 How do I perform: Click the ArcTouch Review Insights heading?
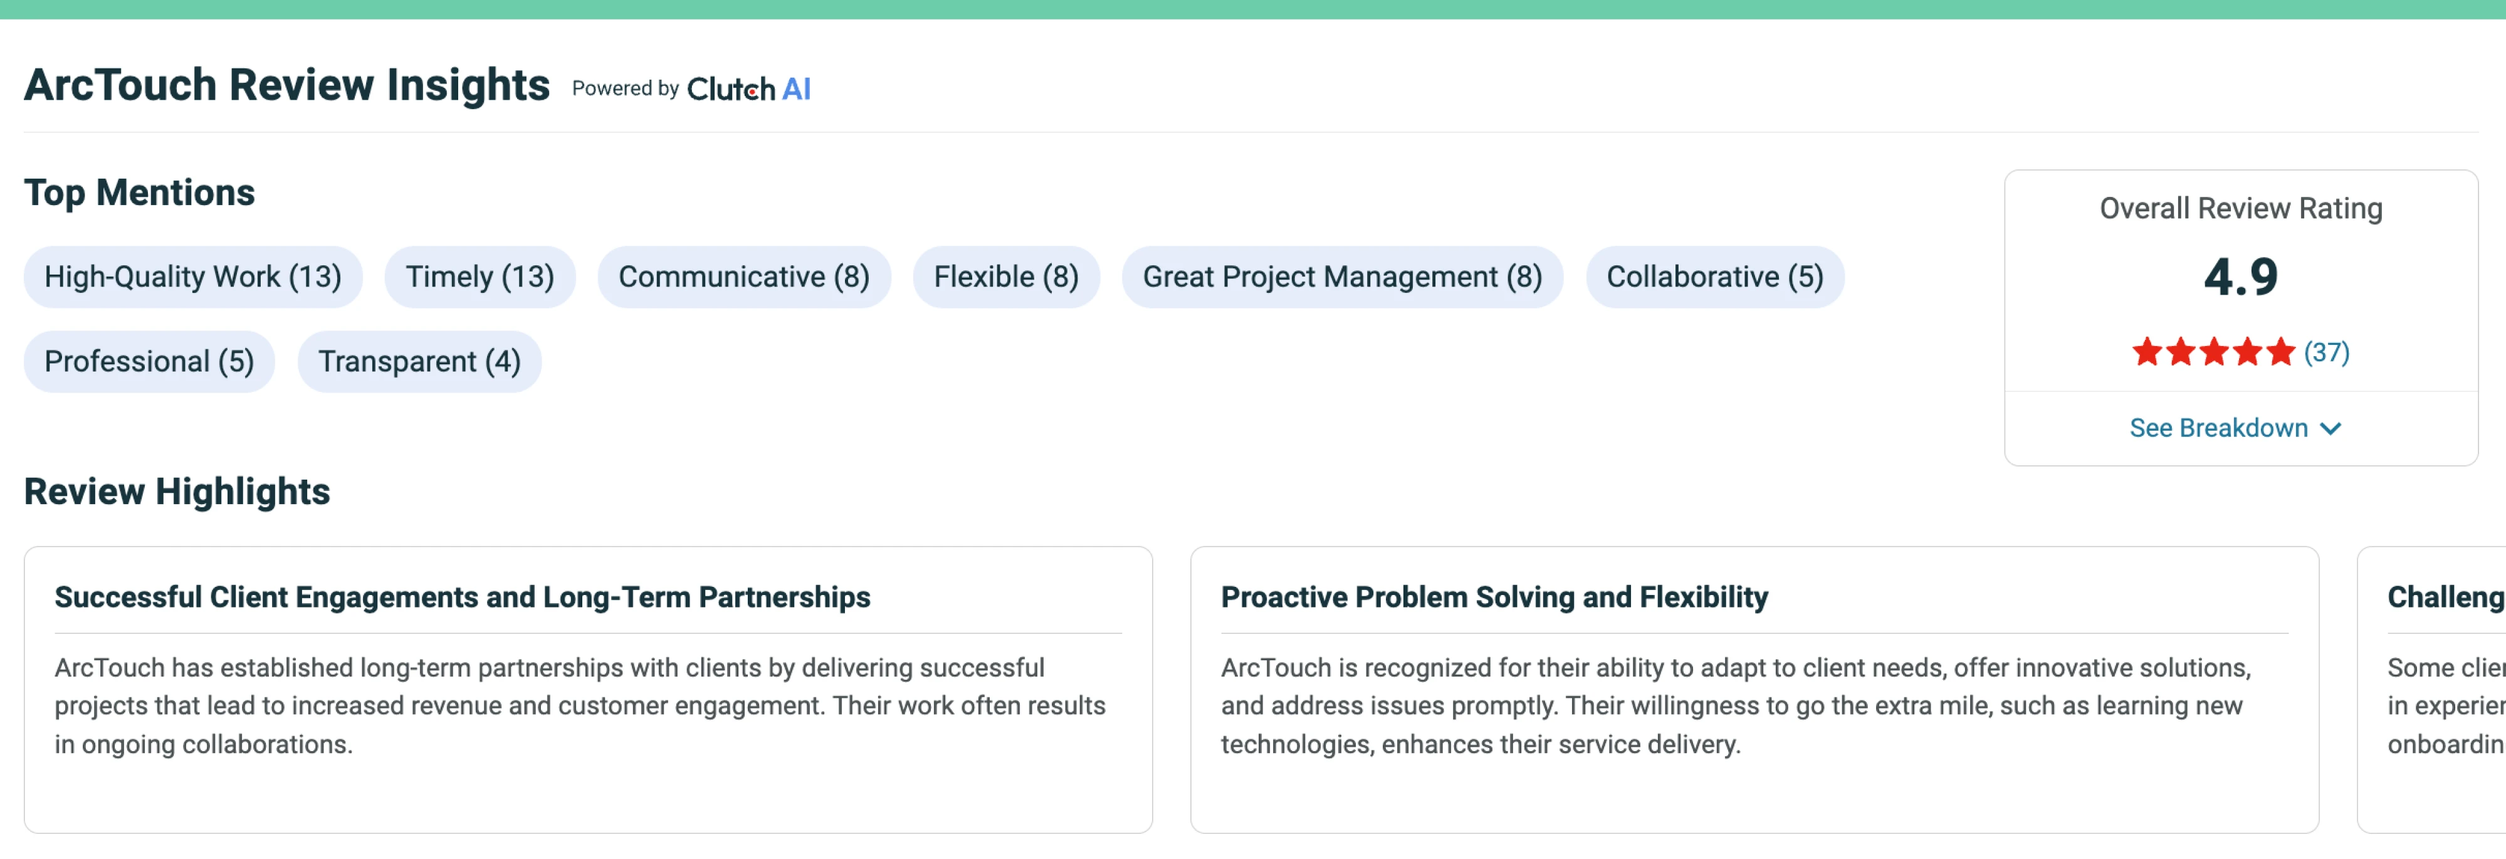287,86
